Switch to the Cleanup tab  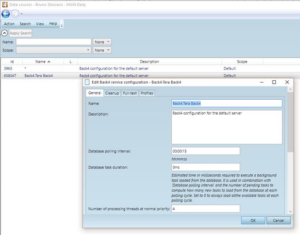click(x=112, y=93)
